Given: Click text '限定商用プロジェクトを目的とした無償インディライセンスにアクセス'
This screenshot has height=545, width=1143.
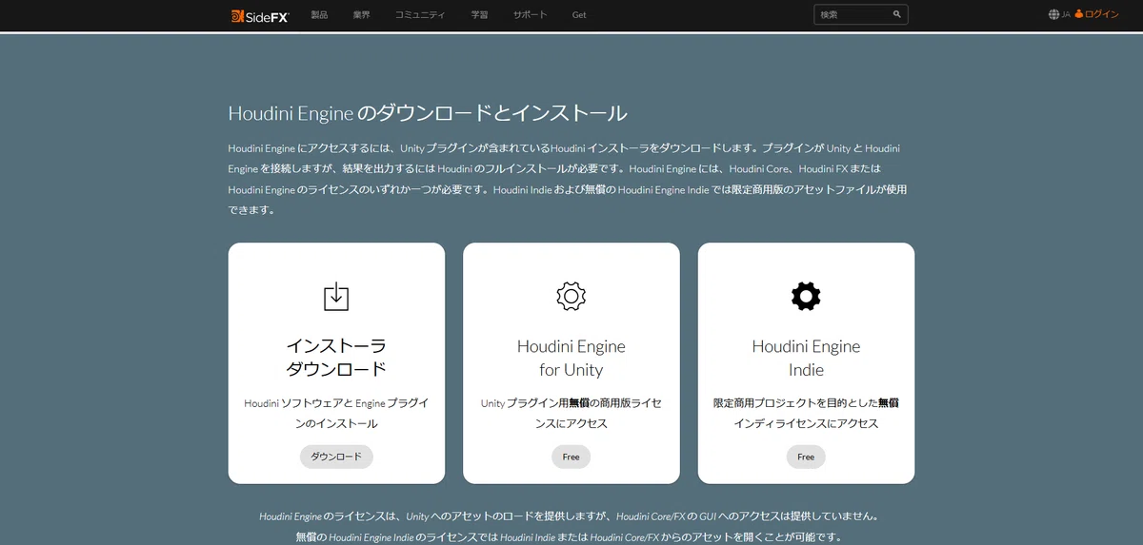Looking at the screenshot, I should pos(806,414).
